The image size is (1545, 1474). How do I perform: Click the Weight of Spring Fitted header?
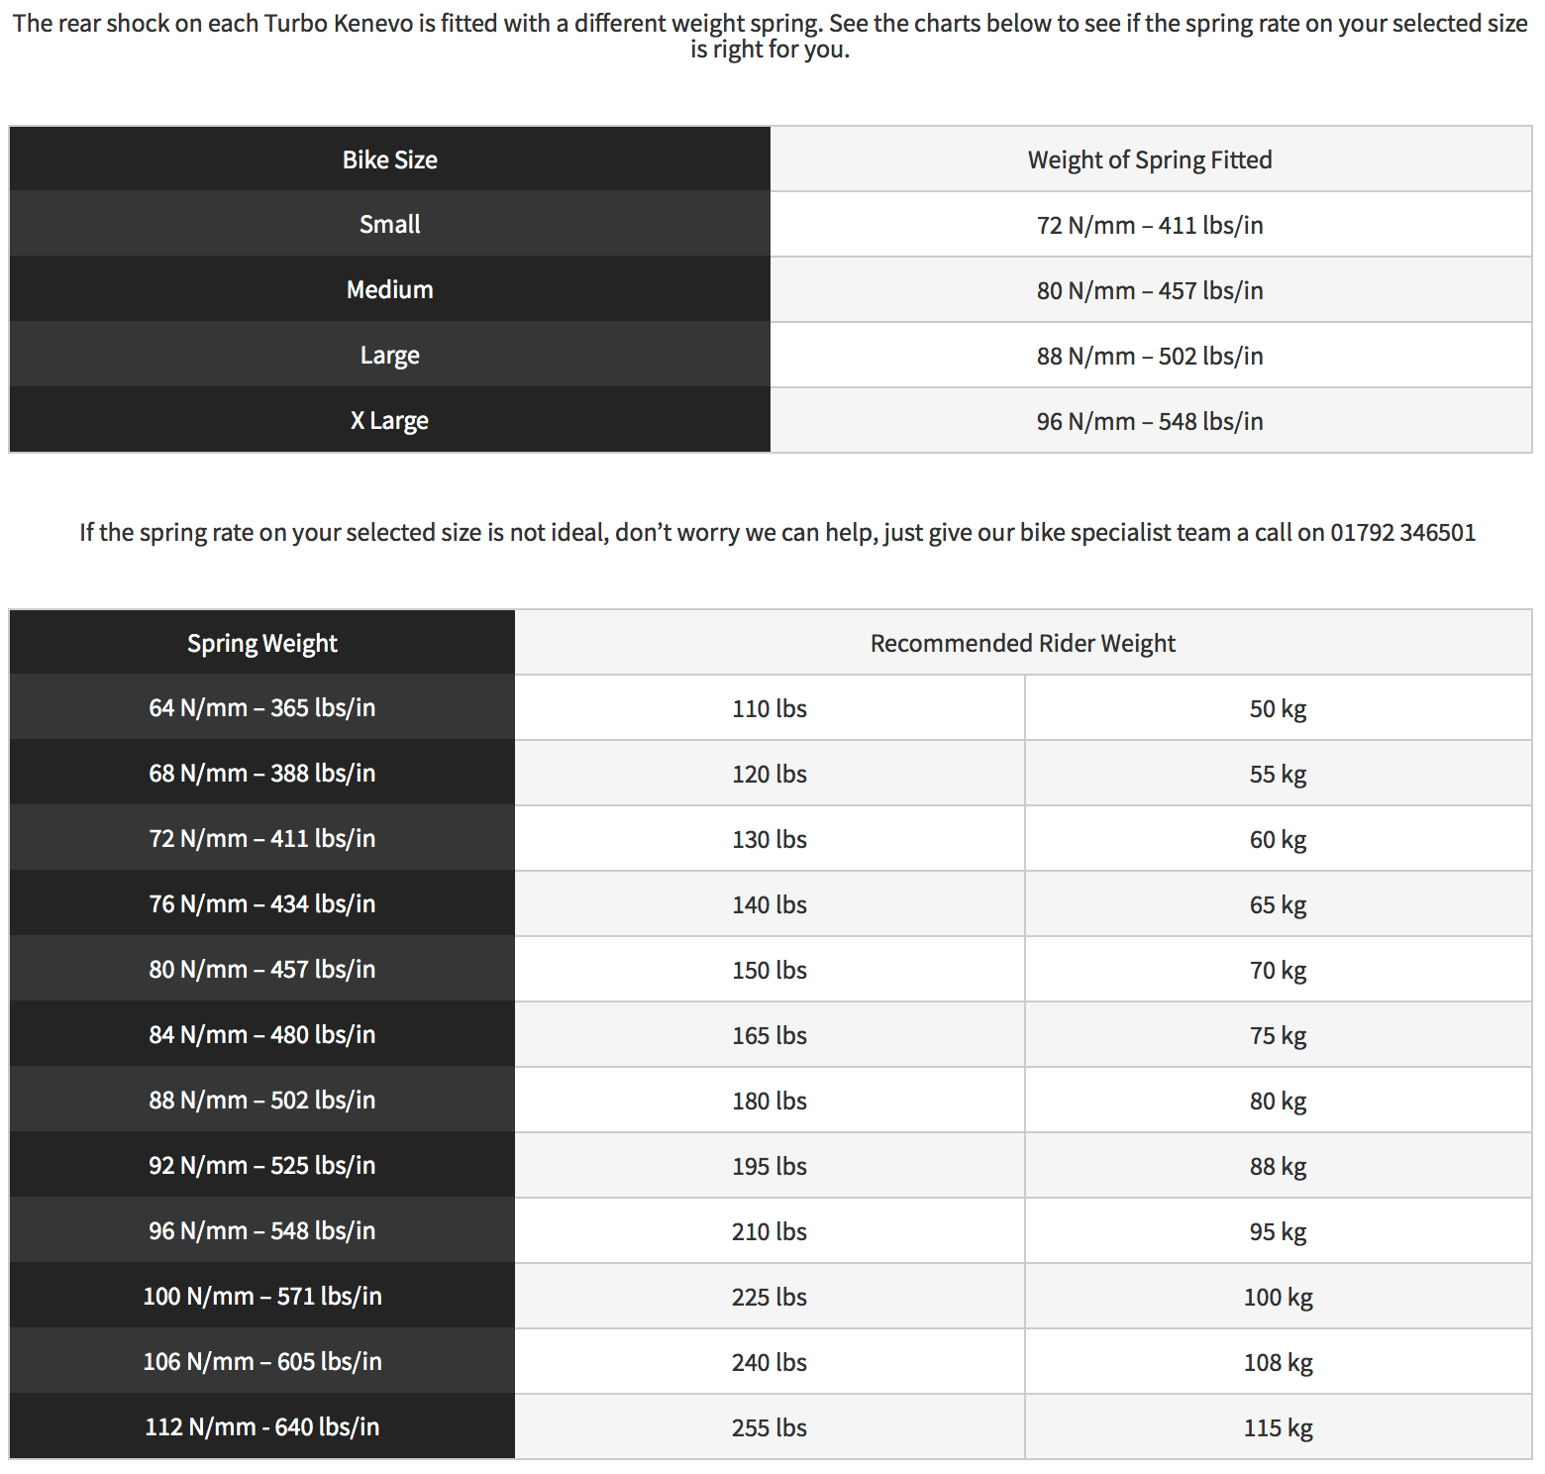coord(1151,159)
